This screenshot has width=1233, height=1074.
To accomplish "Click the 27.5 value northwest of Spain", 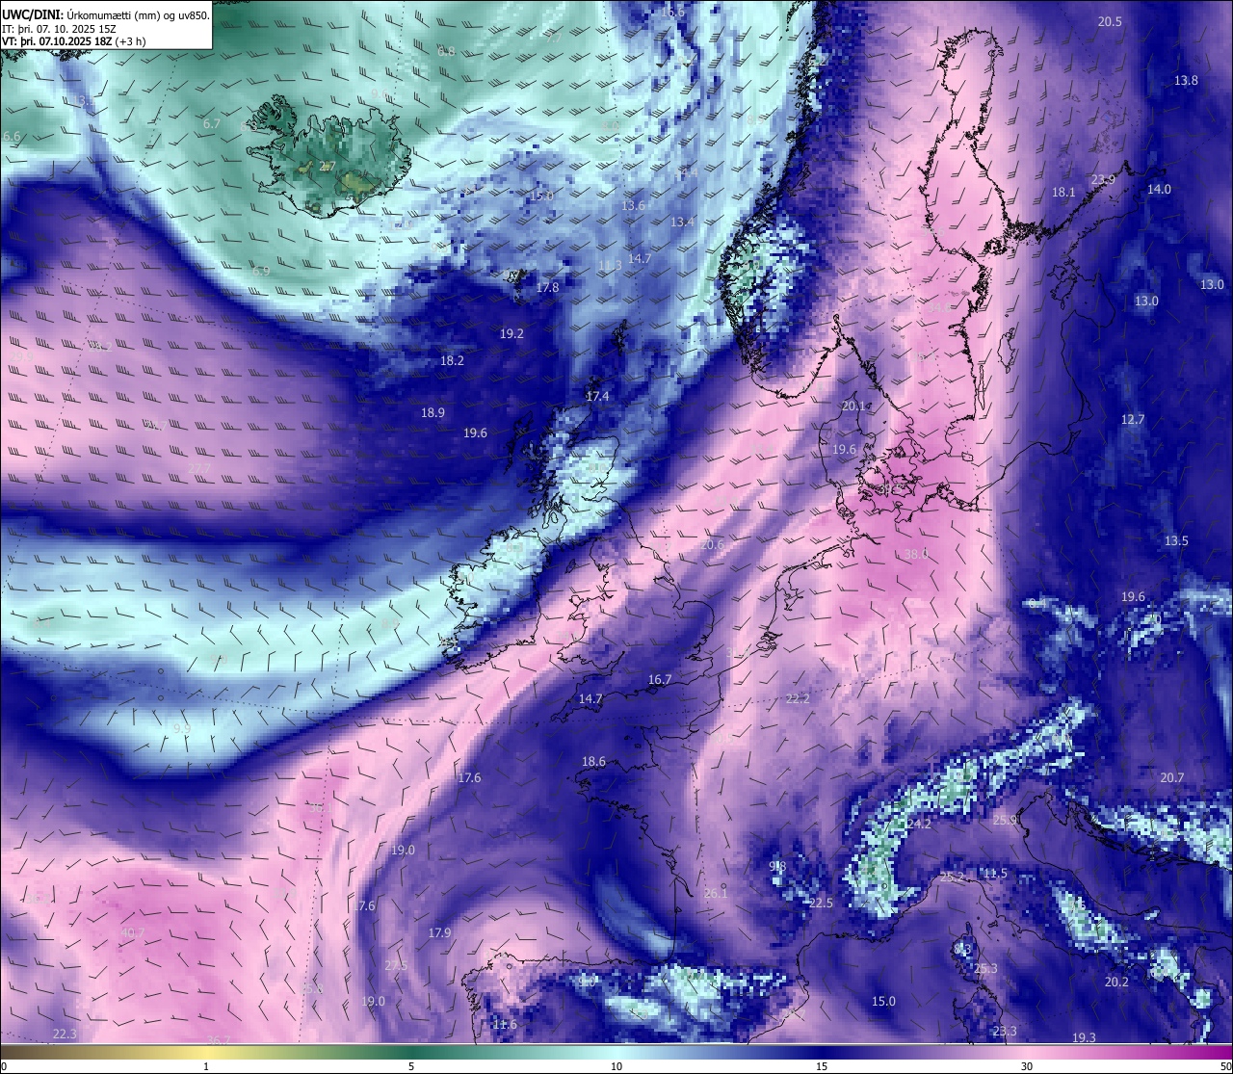I will 396,965.
